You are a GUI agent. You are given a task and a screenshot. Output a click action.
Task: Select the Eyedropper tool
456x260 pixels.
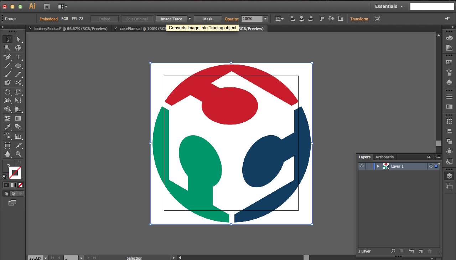pos(7,127)
